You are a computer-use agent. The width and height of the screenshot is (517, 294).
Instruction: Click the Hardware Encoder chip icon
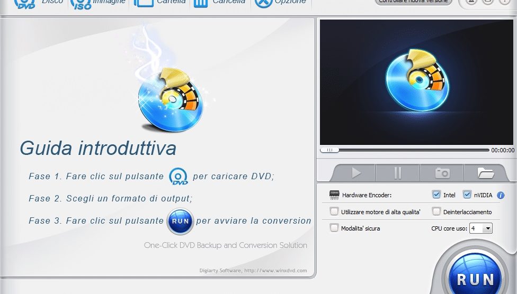[334, 195]
